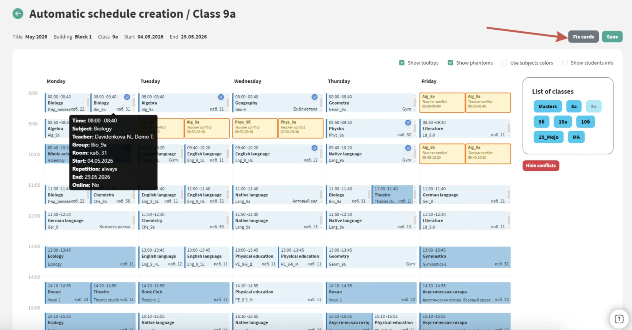This screenshot has height=330, width=632.
Task: Open Wednesday Phys_9a conflict card
Action: [x=301, y=128]
